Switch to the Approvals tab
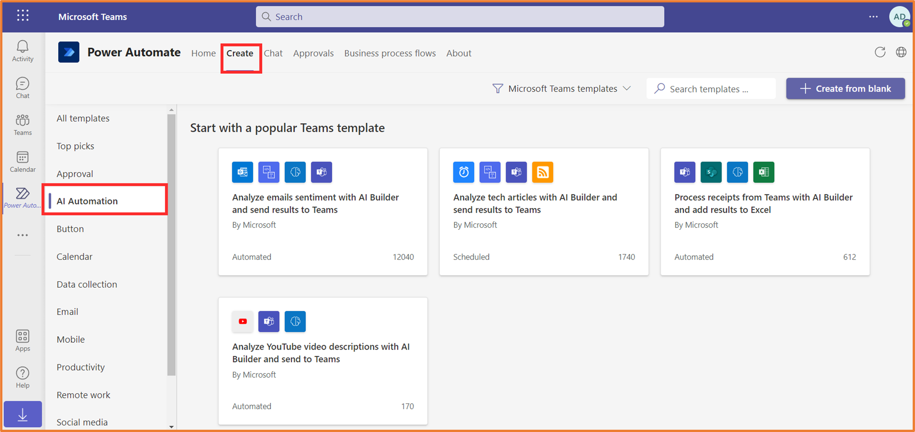The height and width of the screenshot is (432, 915). (x=313, y=53)
